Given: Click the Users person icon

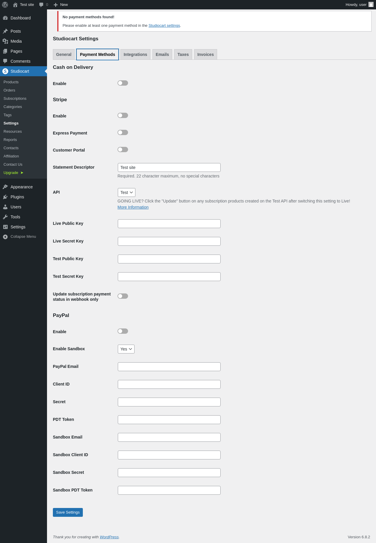Looking at the screenshot, I should tap(5, 207).
